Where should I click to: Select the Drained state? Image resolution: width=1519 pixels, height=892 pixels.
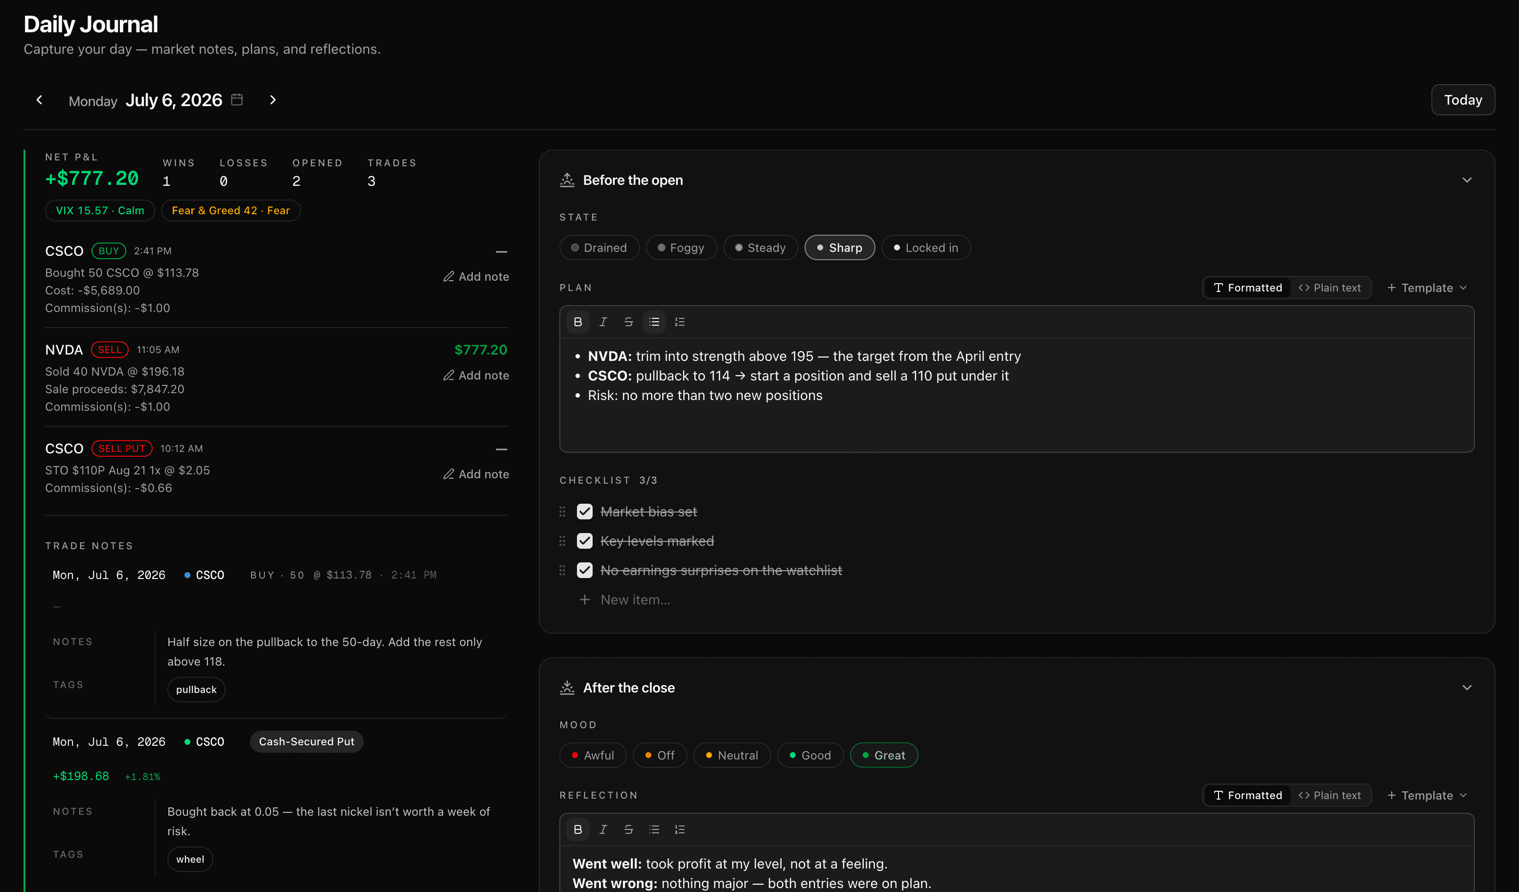pyautogui.click(x=599, y=247)
